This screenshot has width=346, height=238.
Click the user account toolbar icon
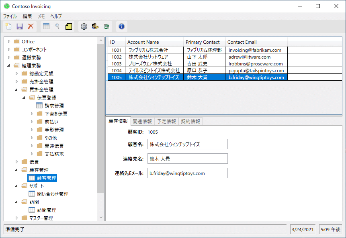click(95, 26)
